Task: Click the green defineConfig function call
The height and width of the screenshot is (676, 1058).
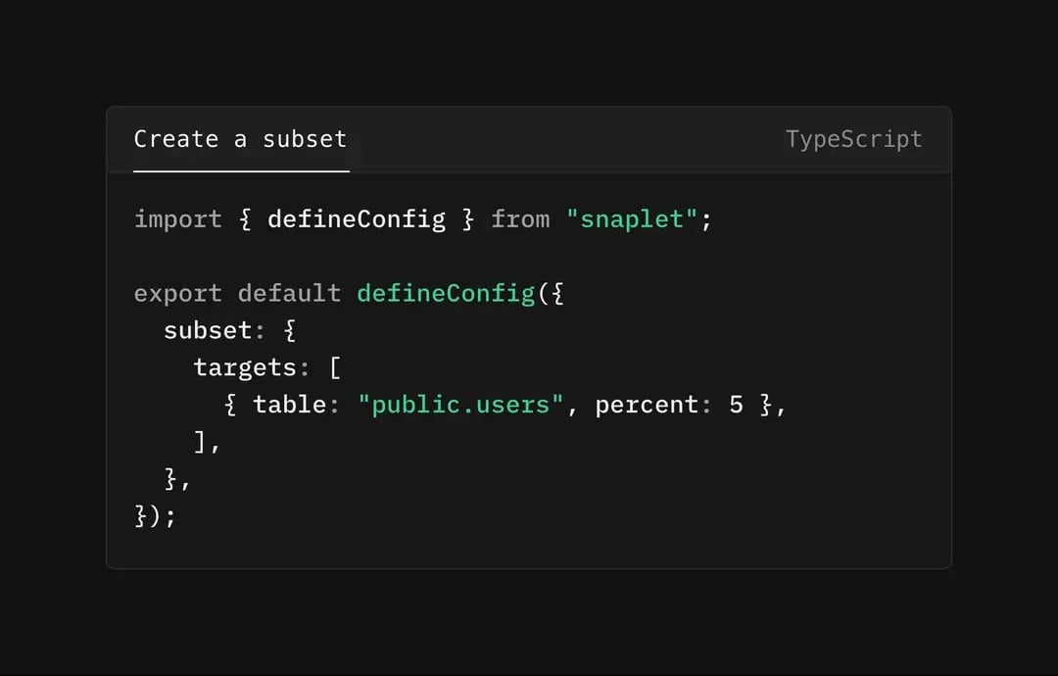Action: point(446,294)
